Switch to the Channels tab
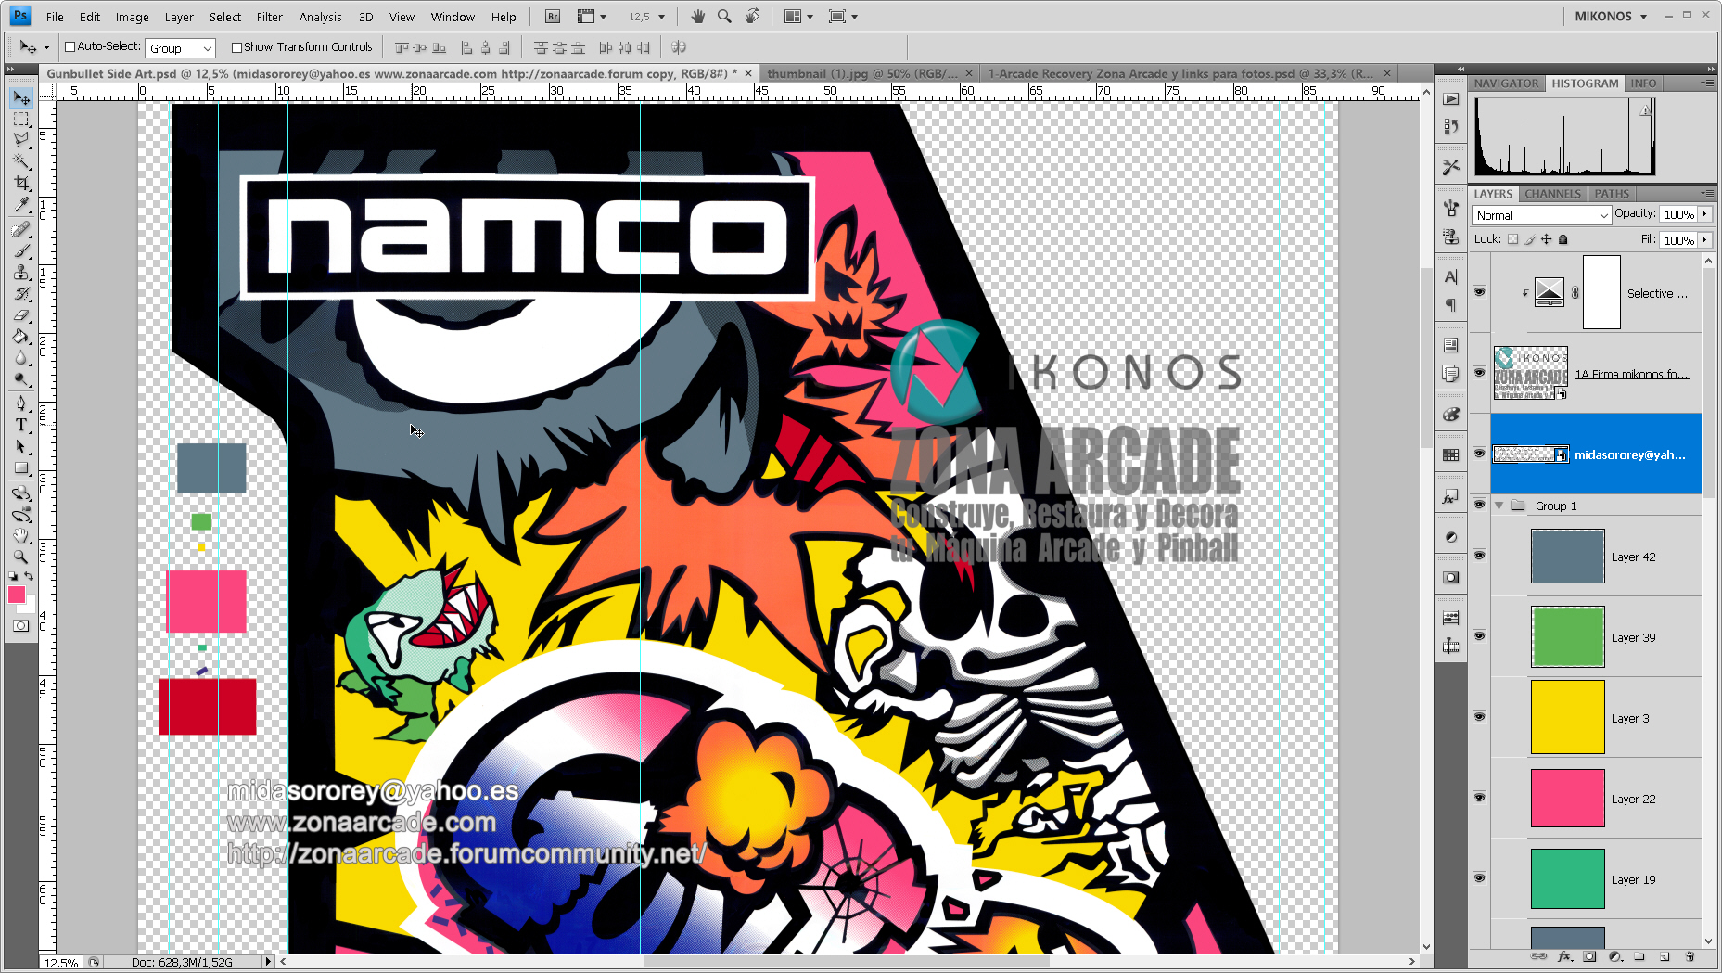 click(x=1551, y=194)
